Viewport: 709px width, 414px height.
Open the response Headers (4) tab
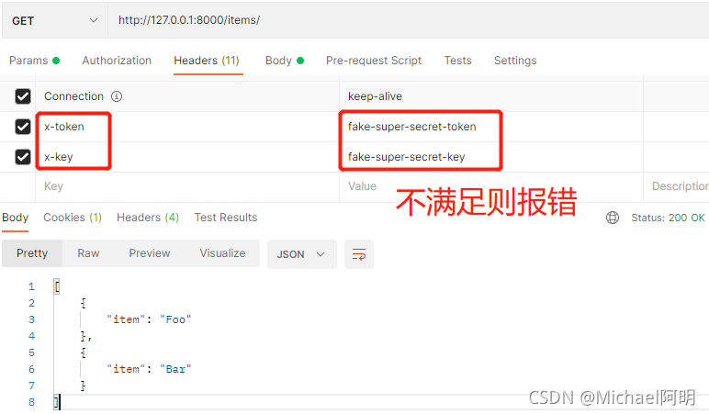coord(148,218)
